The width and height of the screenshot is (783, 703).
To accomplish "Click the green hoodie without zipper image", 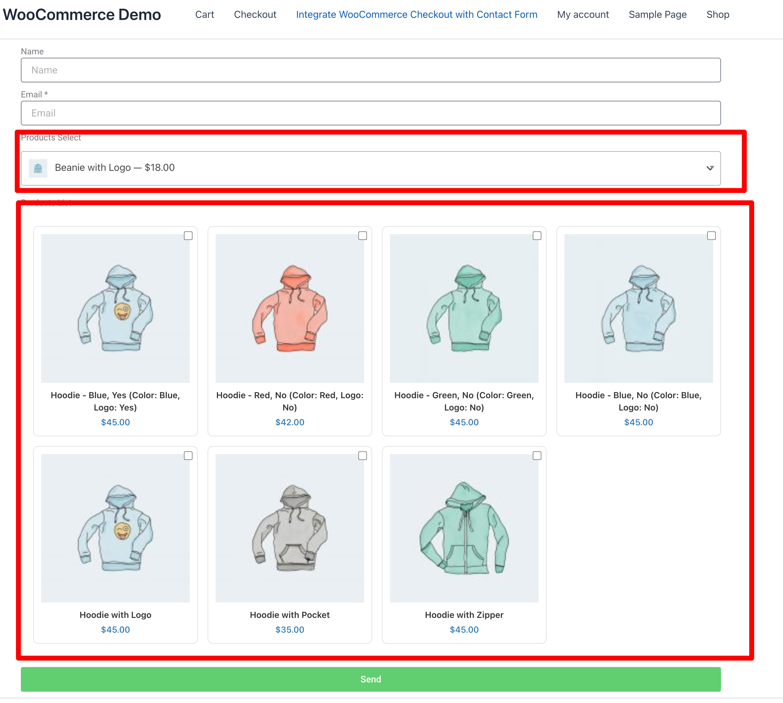I will [464, 308].
